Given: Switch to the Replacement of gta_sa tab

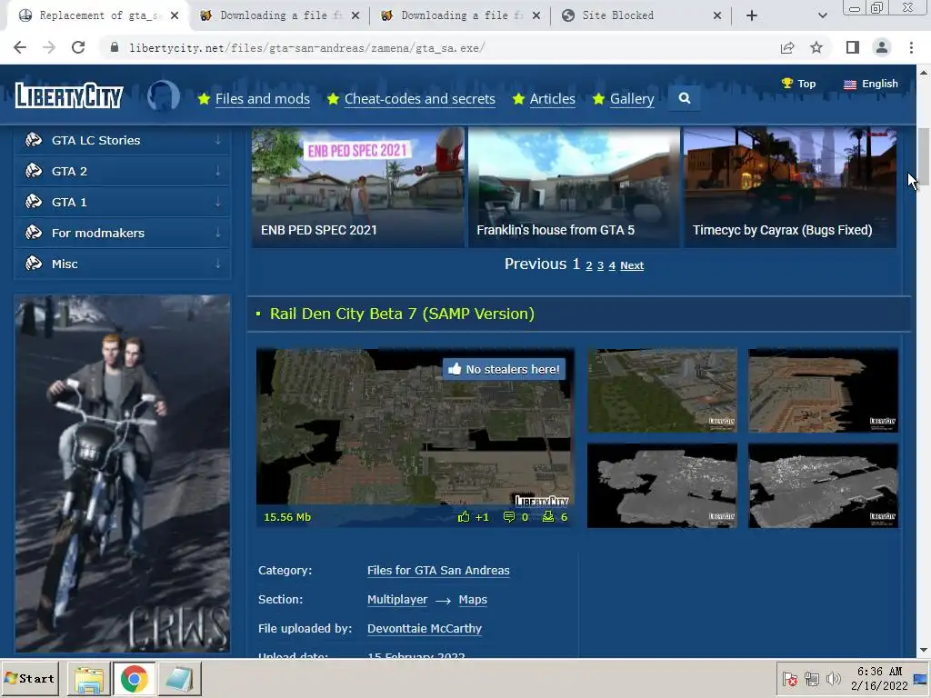Looking at the screenshot, I should point(98,15).
